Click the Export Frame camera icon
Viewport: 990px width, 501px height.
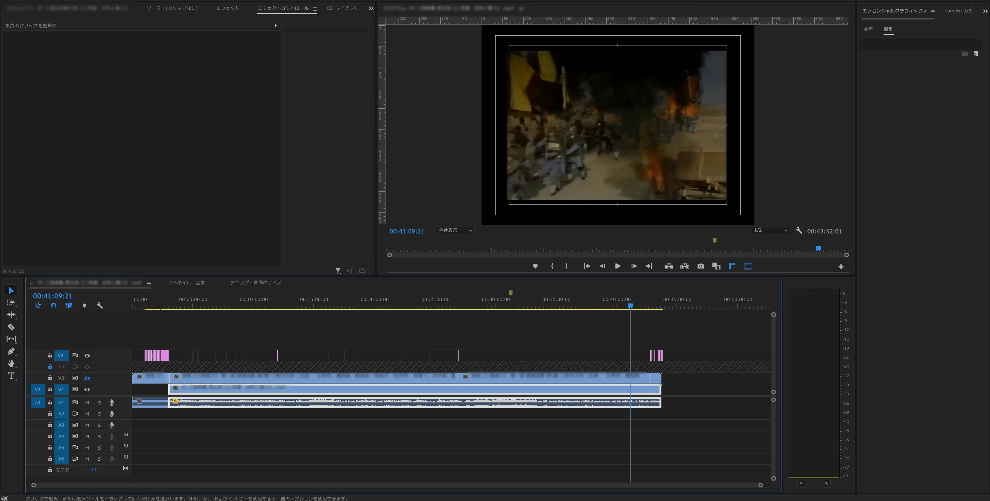[701, 266]
